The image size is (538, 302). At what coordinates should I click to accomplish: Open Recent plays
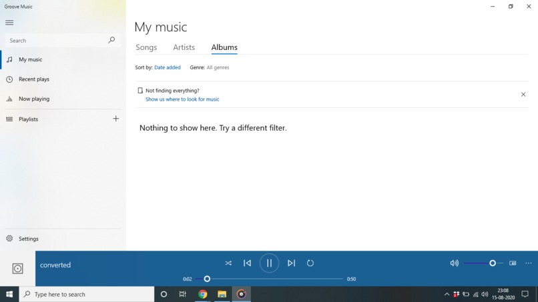[x=63, y=79]
